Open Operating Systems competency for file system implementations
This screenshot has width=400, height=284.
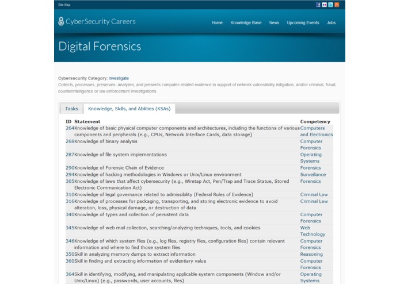pos(311,158)
